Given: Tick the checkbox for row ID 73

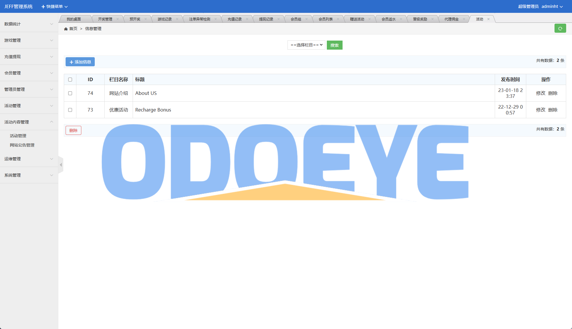Looking at the screenshot, I should coord(70,110).
